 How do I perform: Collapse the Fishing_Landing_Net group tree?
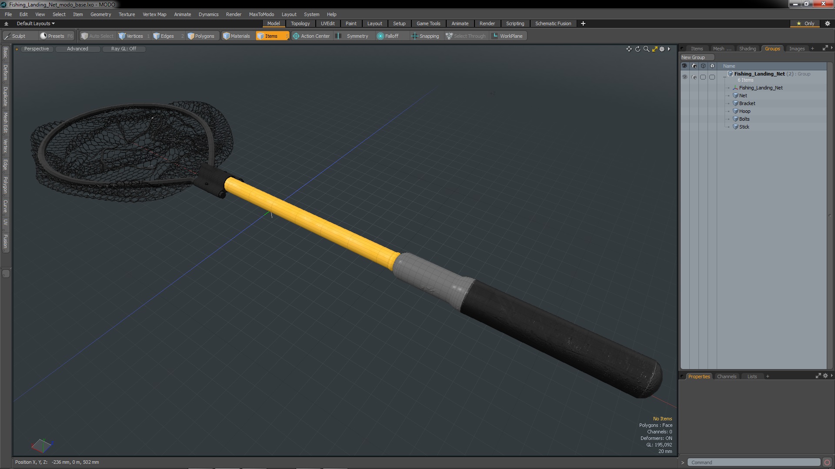point(725,77)
